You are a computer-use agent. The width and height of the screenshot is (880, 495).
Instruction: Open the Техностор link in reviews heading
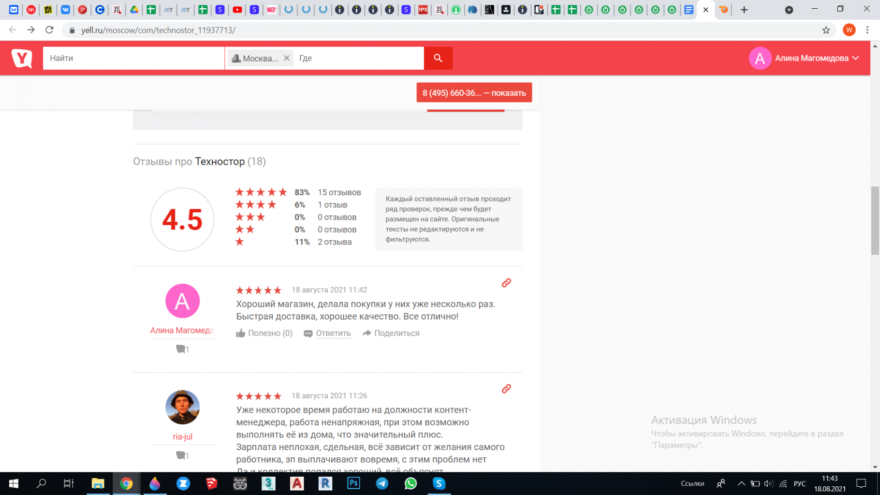(220, 161)
